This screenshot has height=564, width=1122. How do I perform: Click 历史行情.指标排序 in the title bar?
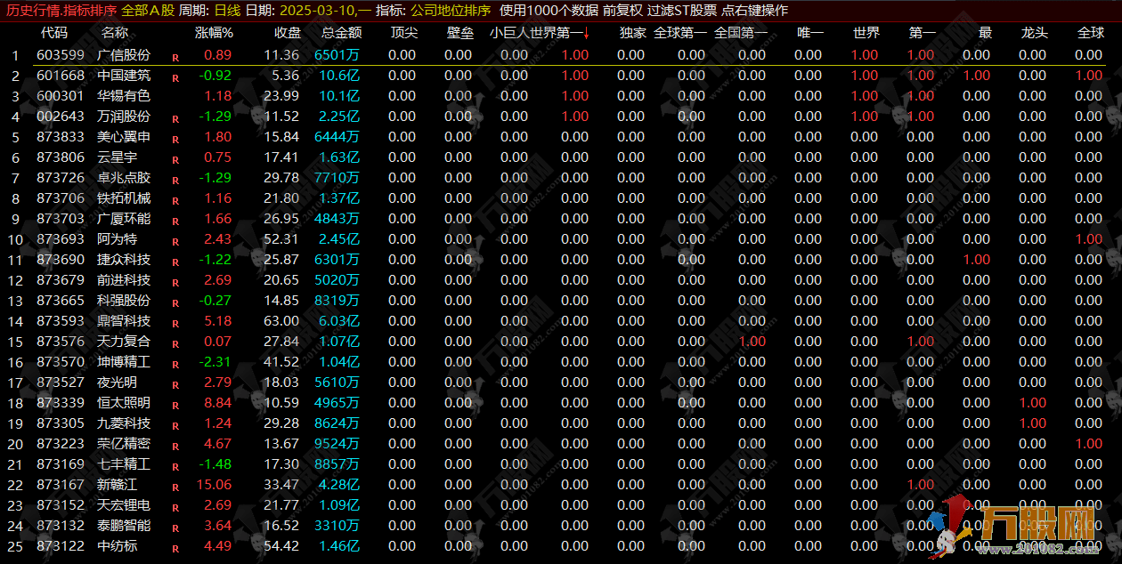pos(61,10)
